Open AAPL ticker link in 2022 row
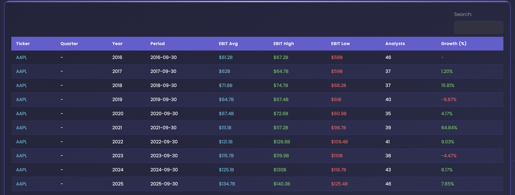Viewport: 515px width, 195px height. click(21, 142)
